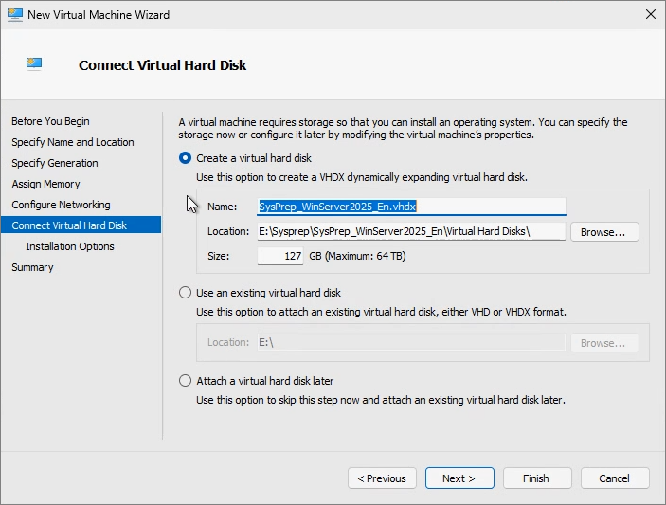Click the Size field showing 127
The width and height of the screenshot is (666, 505).
coord(280,256)
